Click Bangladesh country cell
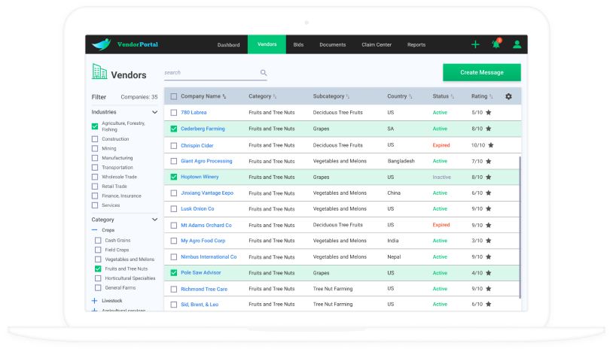613x352 pixels. (401, 161)
